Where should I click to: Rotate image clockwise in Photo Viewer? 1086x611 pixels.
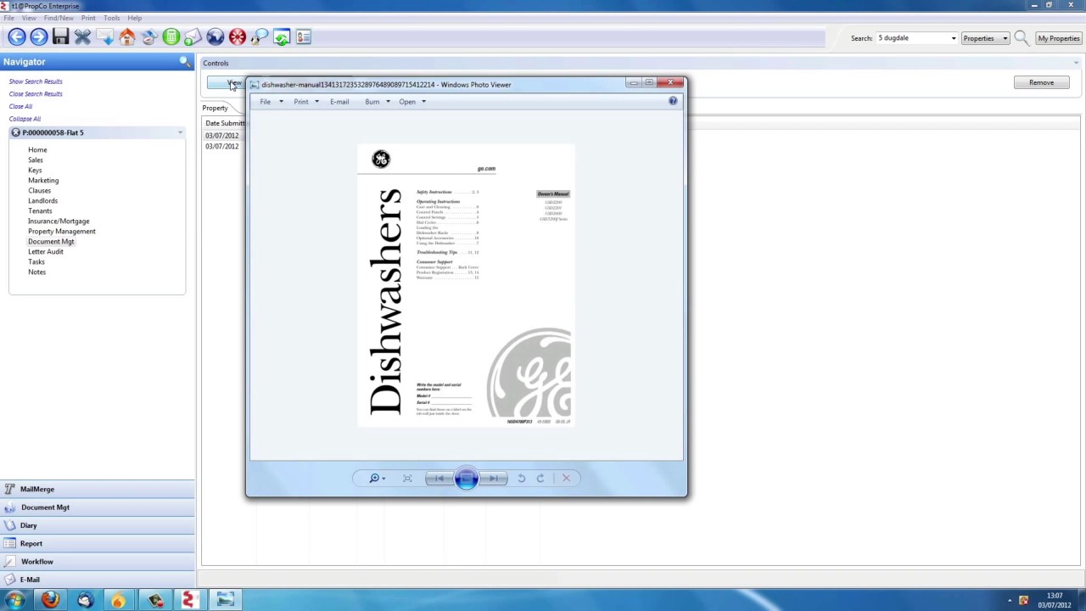click(x=540, y=479)
